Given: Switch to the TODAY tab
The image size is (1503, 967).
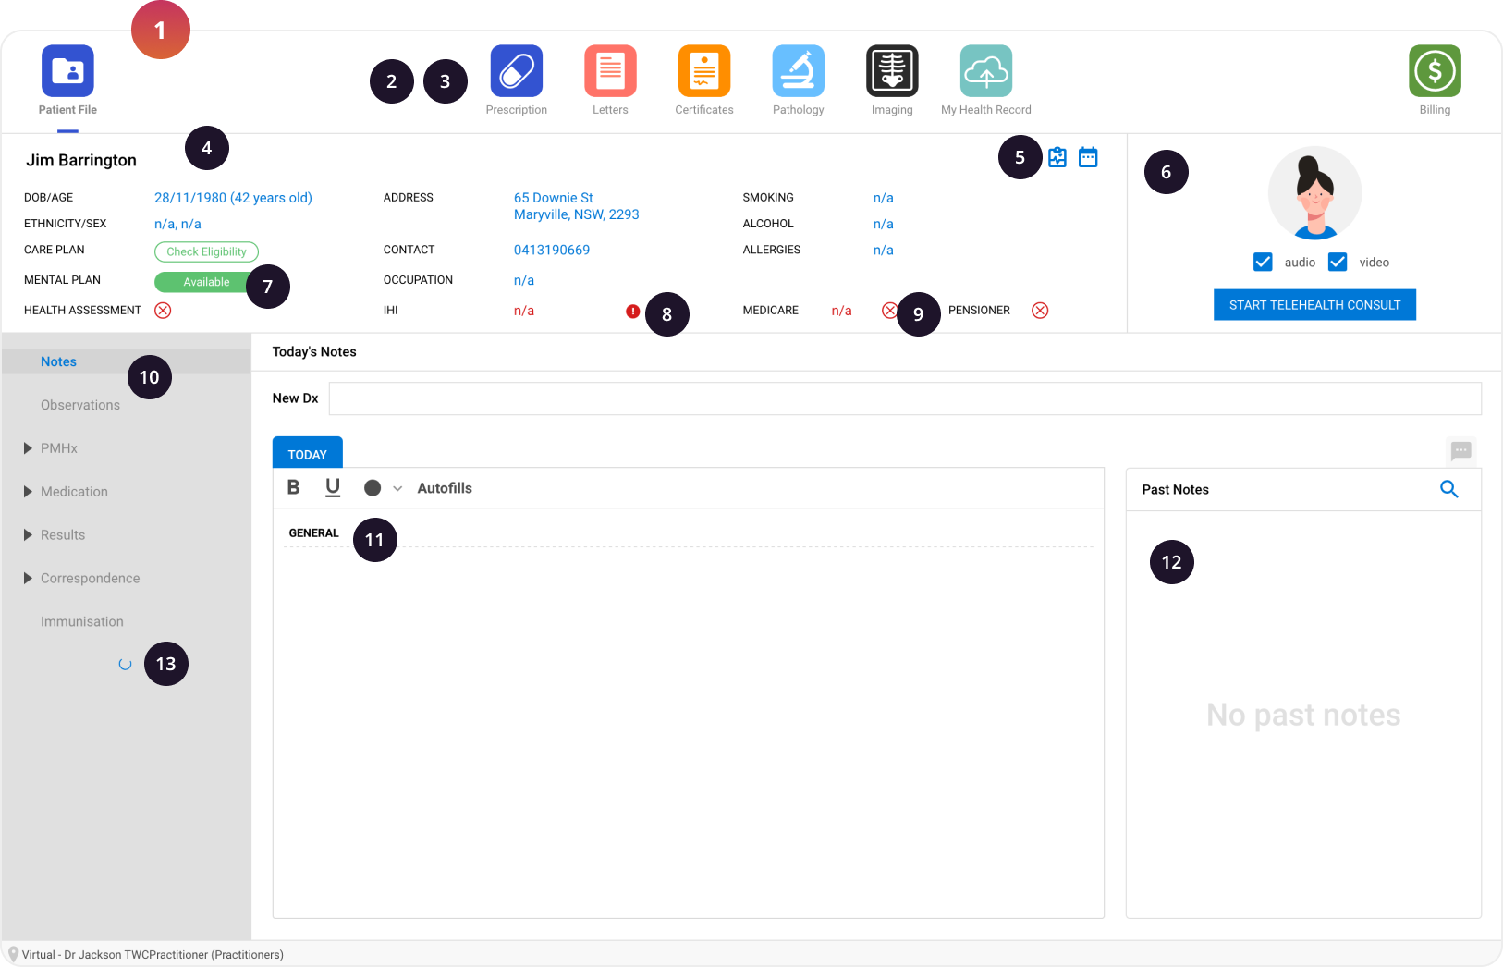Looking at the screenshot, I should coord(307,454).
